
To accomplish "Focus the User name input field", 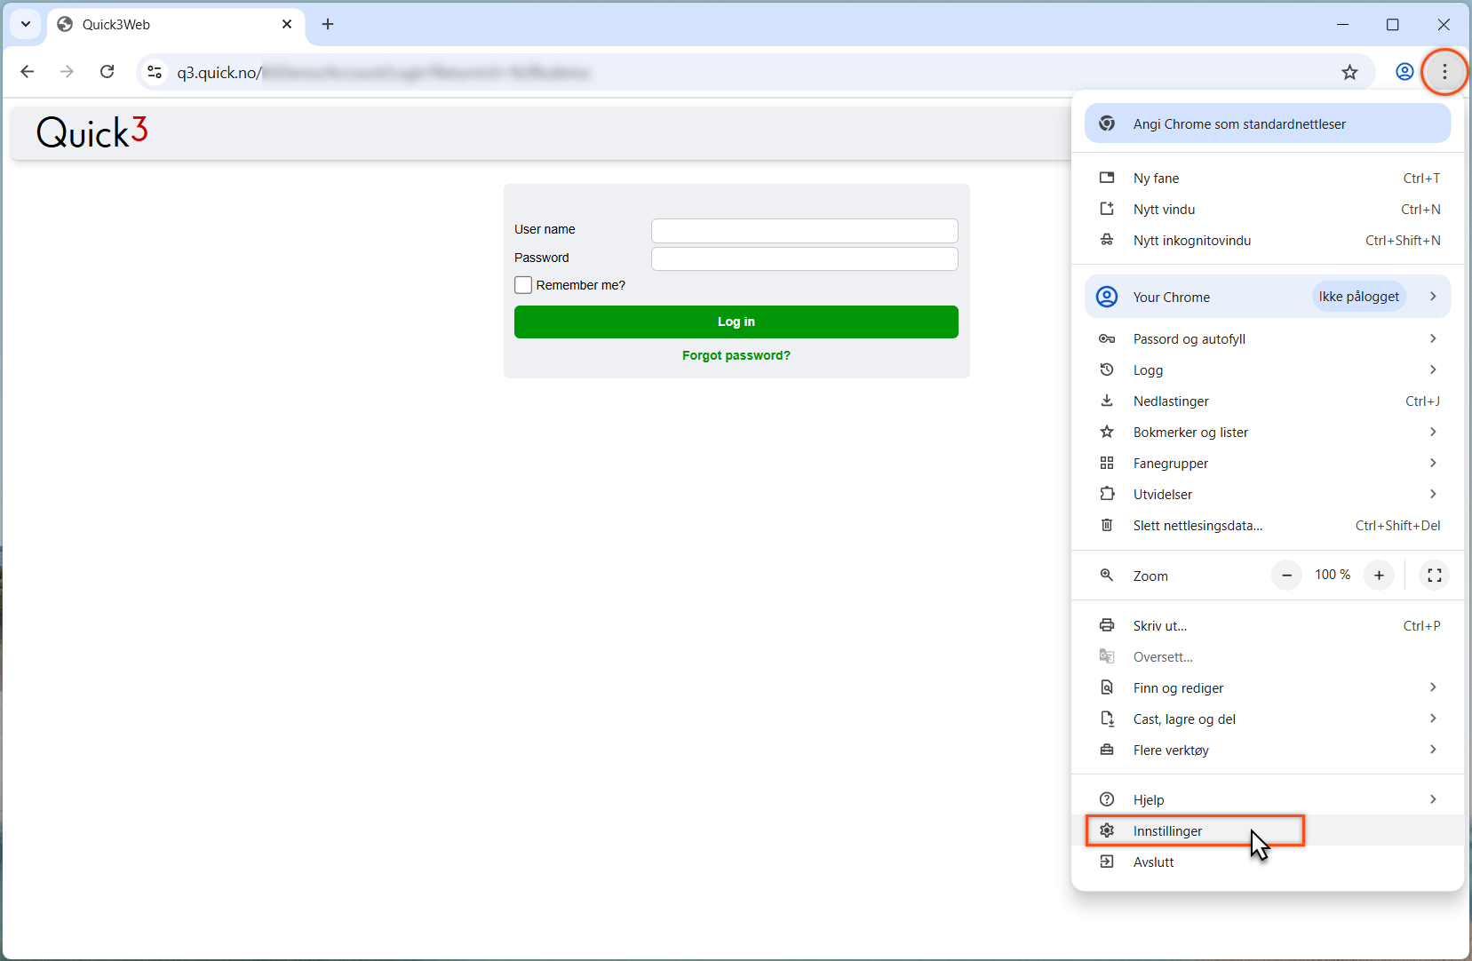I will pos(804,231).
